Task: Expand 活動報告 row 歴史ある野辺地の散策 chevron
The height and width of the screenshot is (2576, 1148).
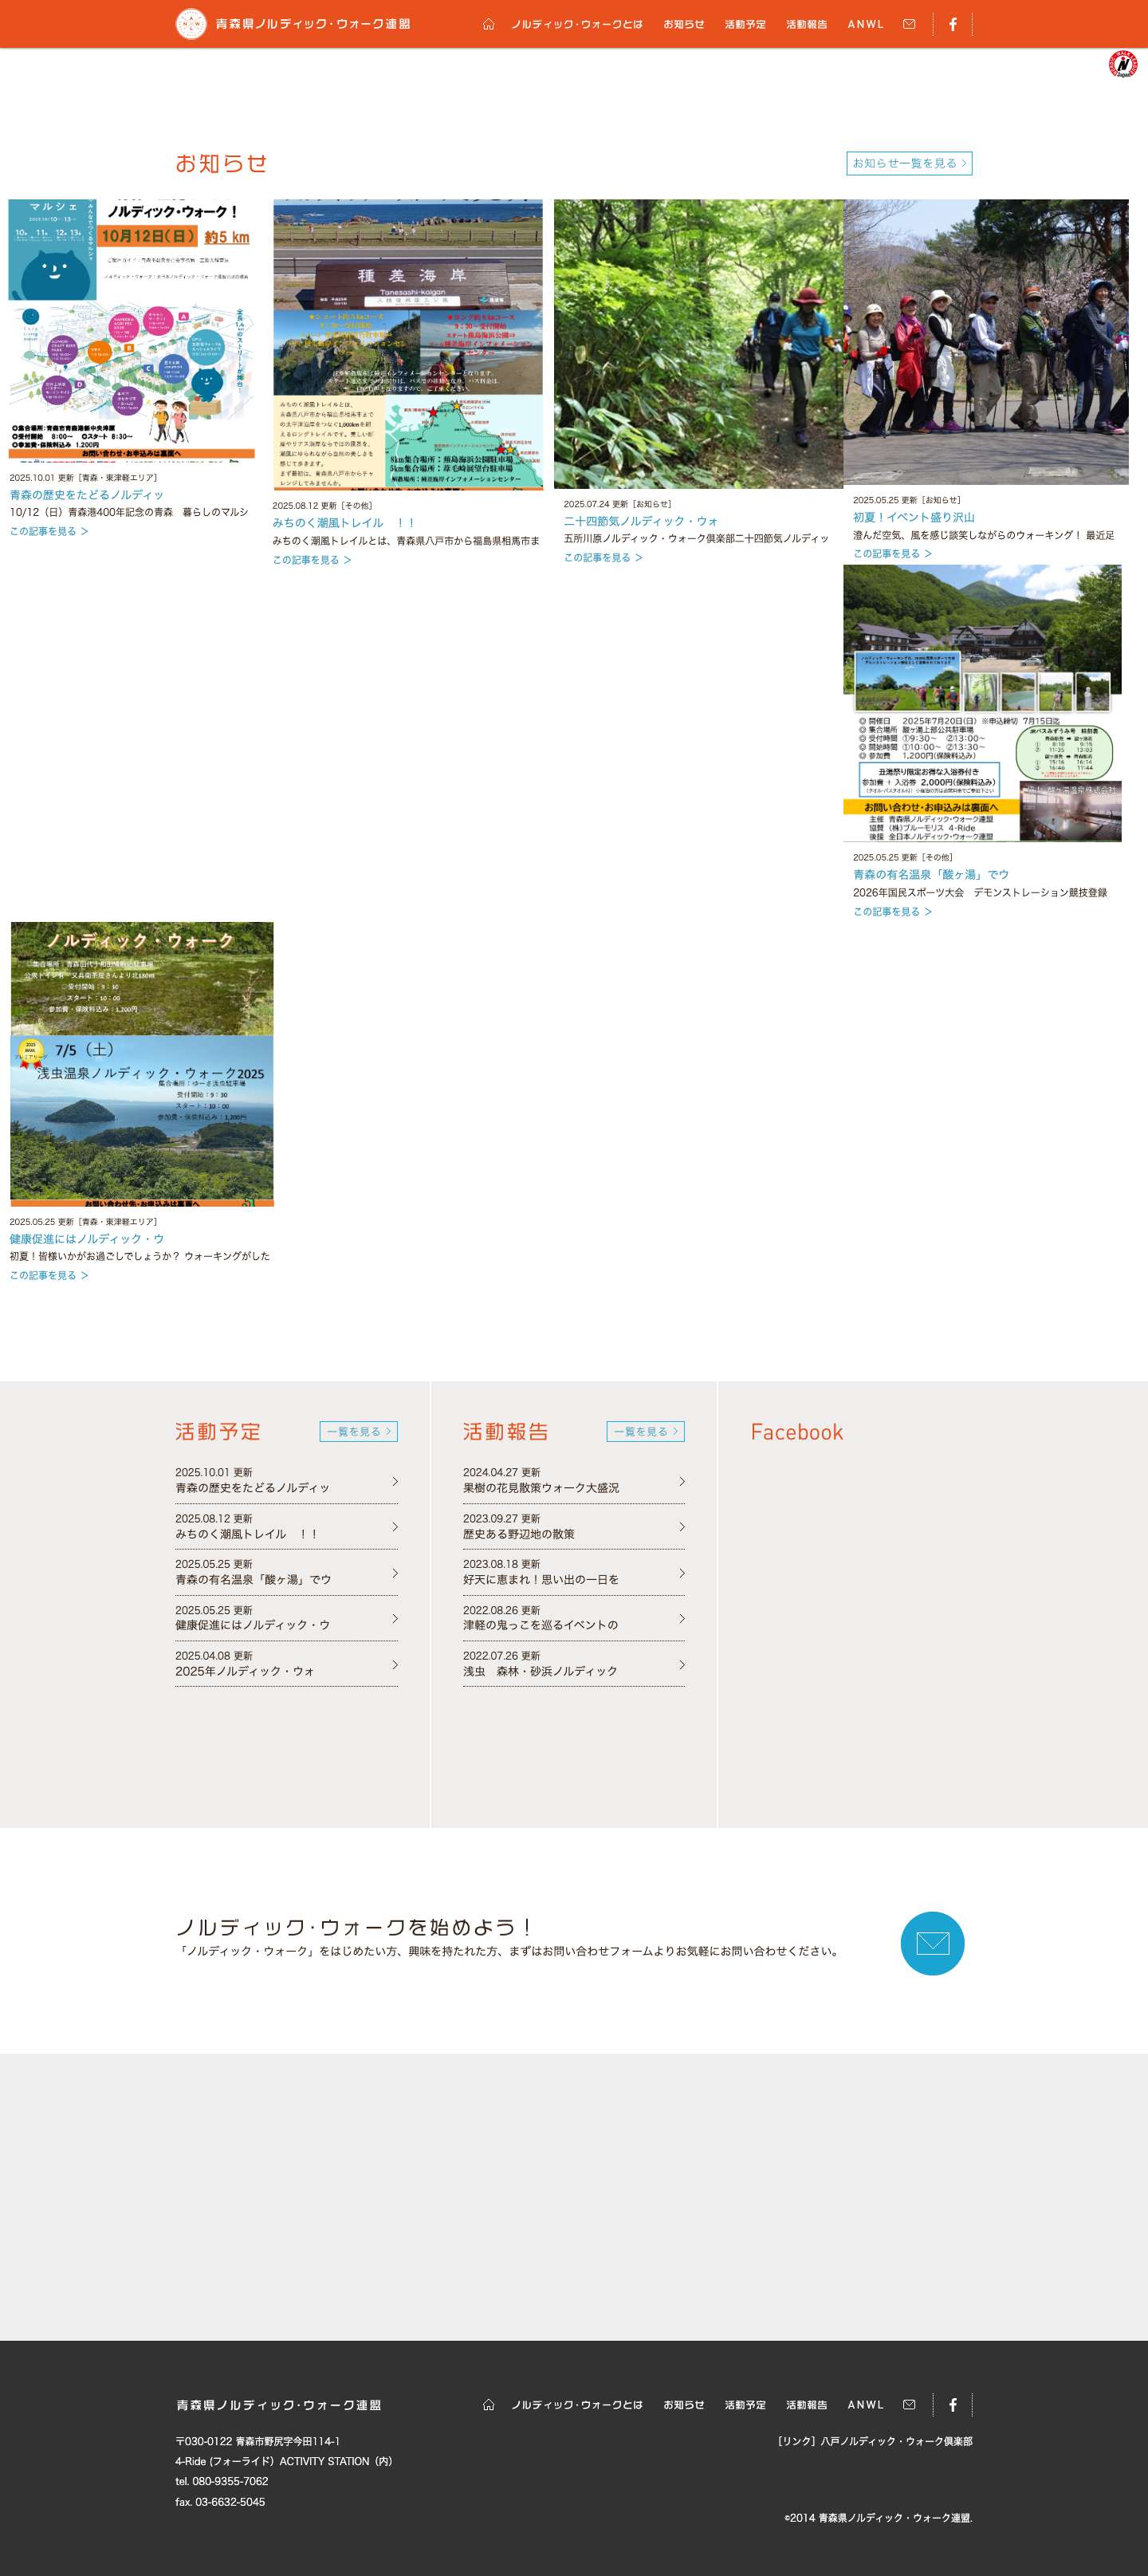Action: pos(682,1526)
